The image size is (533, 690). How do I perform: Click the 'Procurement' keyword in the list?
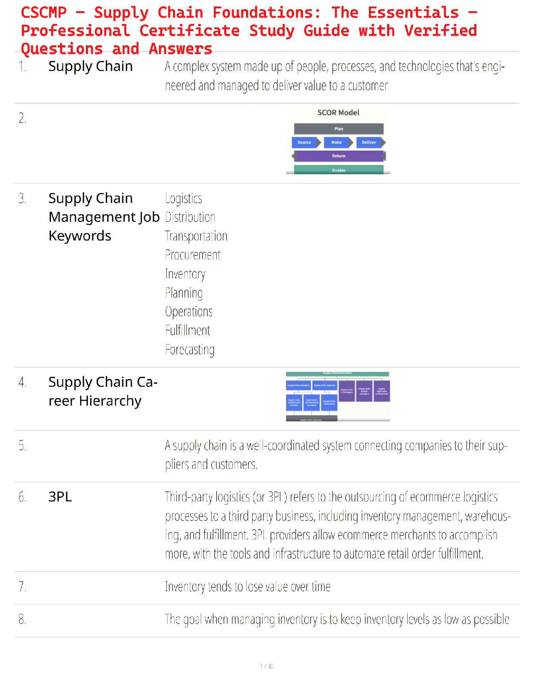(x=193, y=255)
